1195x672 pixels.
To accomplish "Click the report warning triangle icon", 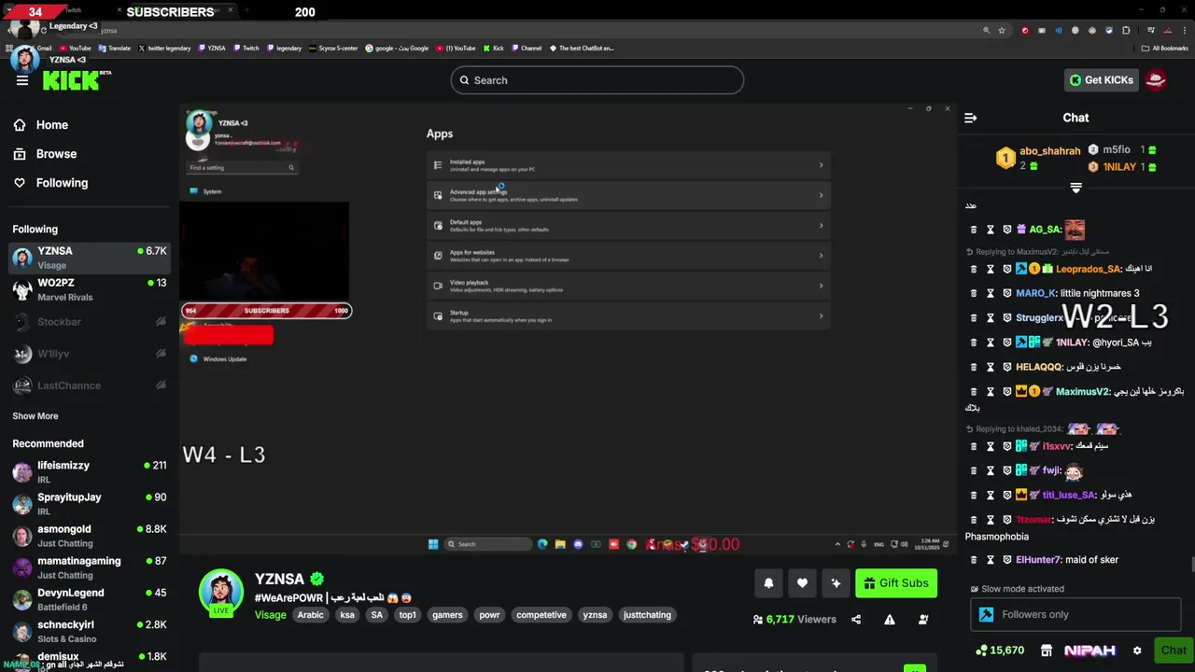I will pos(890,619).
